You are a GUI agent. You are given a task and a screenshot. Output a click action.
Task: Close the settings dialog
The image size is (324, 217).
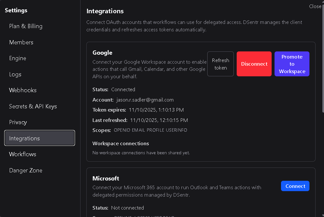[x=315, y=6]
